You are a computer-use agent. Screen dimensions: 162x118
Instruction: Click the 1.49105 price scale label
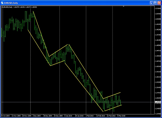(x=158, y=24)
